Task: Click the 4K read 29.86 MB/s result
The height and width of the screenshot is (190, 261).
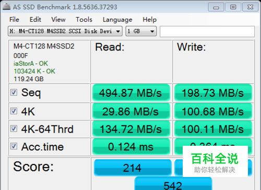Action: [x=131, y=111]
